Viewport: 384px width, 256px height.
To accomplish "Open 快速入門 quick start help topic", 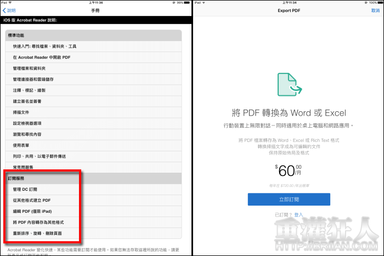I will pos(44,46).
